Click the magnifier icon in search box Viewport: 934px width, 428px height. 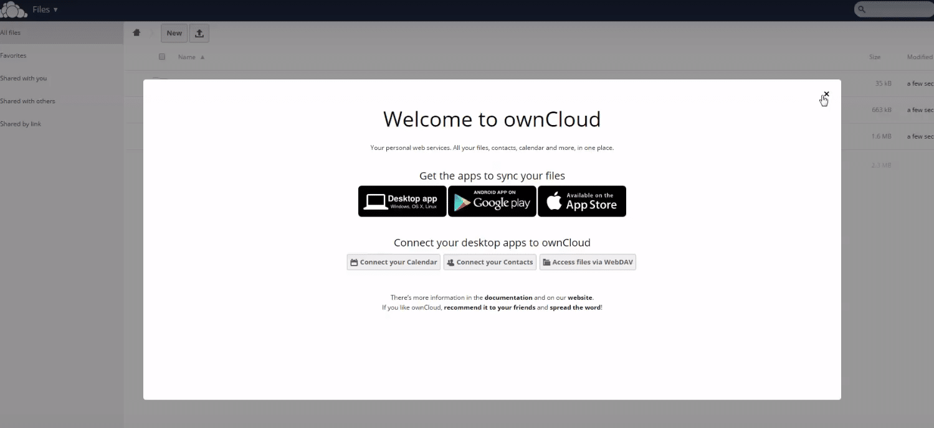pyautogui.click(x=862, y=9)
